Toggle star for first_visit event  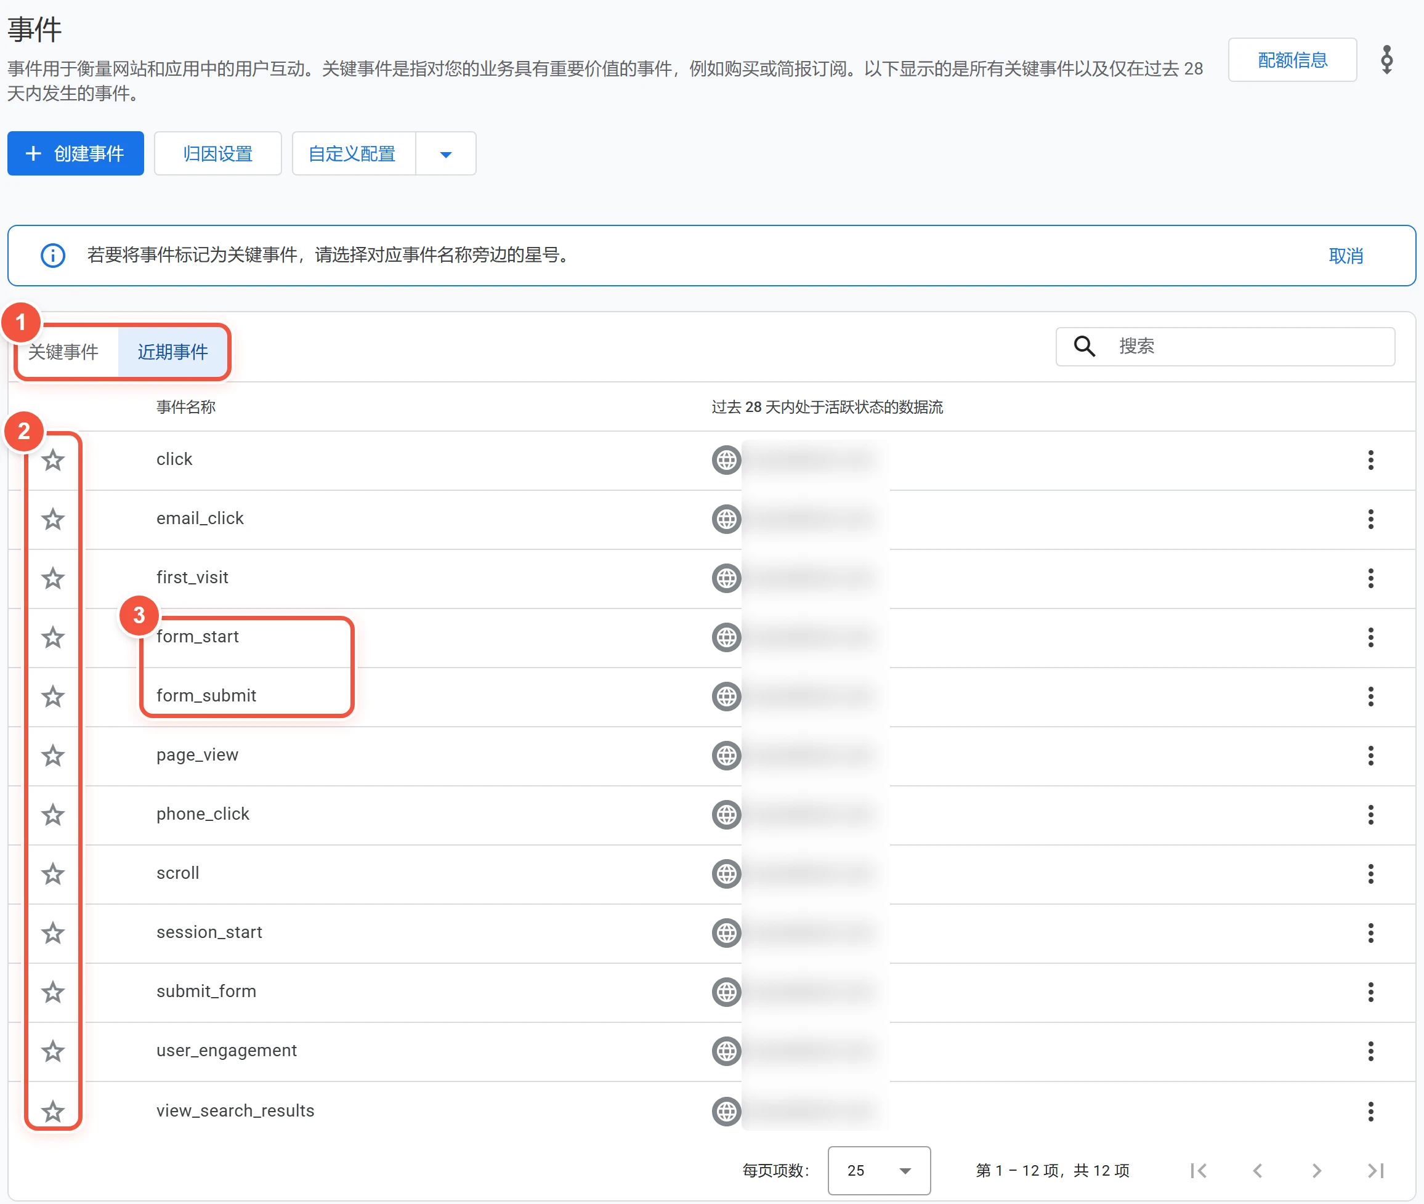(x=53, y=578)
